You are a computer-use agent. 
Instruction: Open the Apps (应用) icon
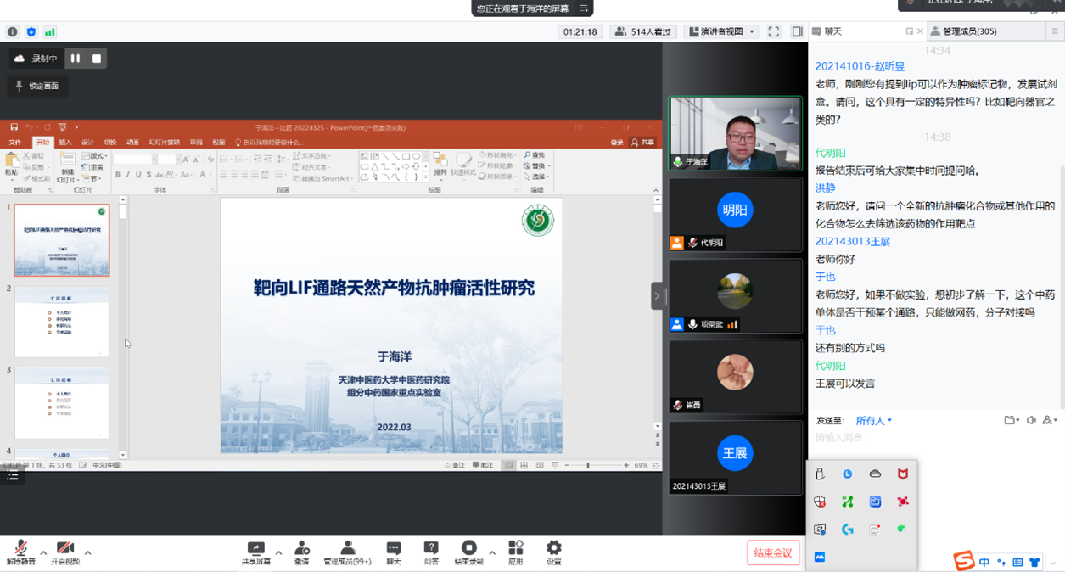point(516,549)
